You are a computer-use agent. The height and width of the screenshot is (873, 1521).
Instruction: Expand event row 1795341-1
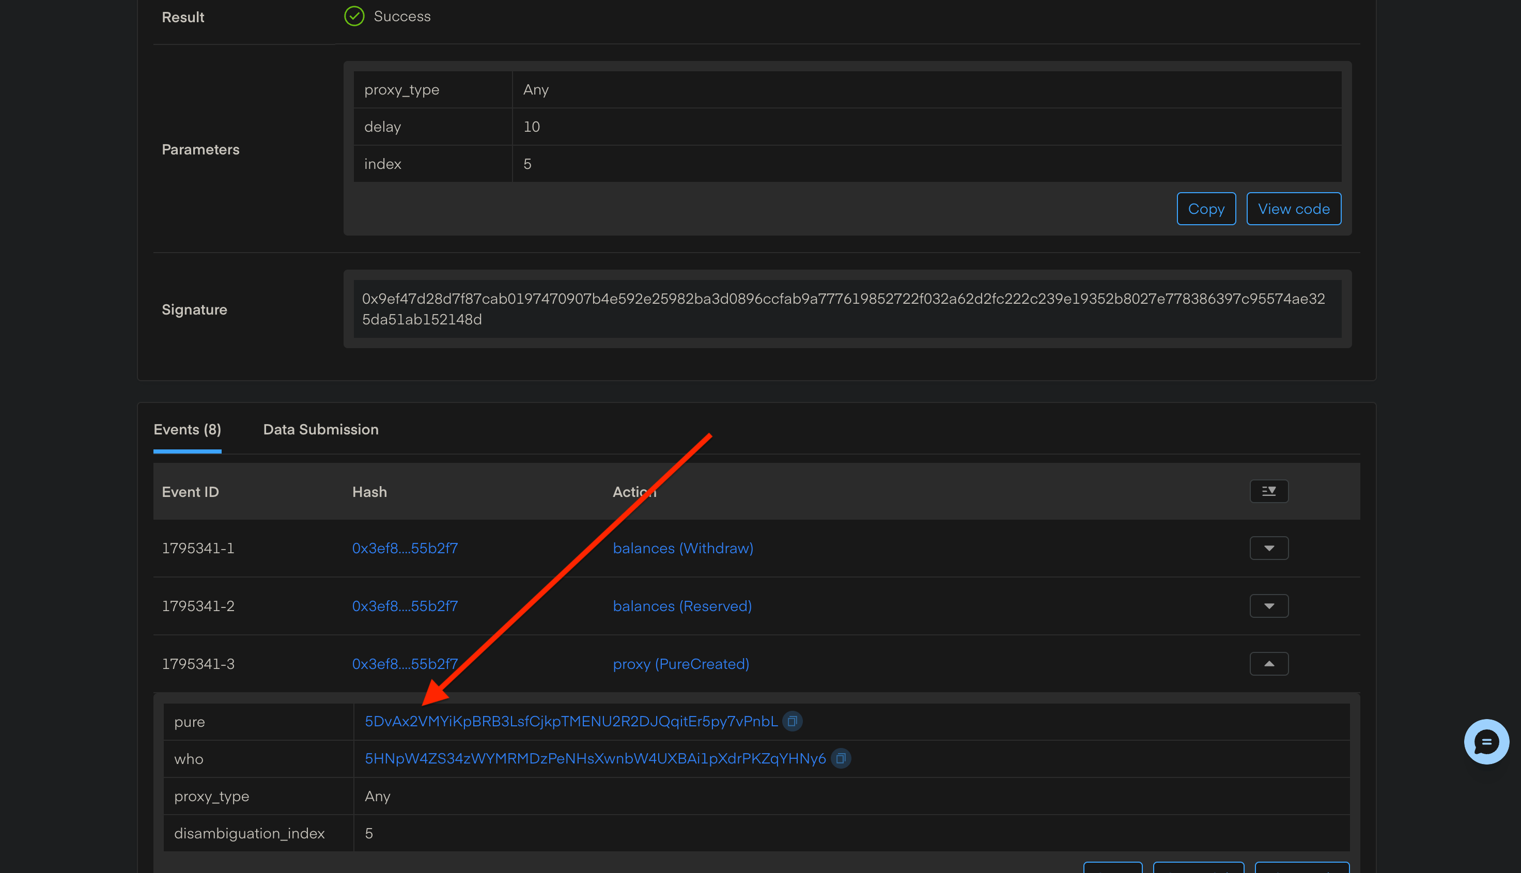click(1269, 548)
